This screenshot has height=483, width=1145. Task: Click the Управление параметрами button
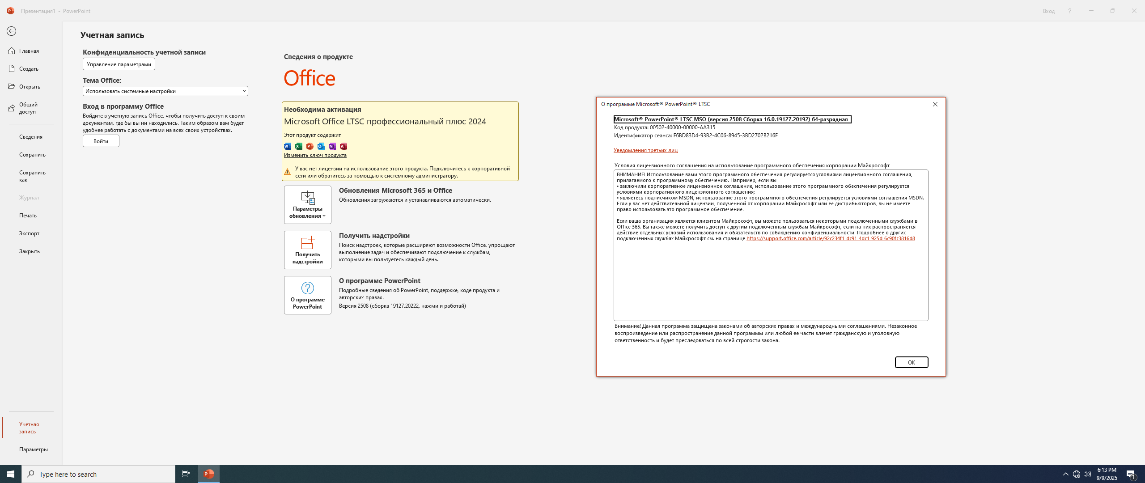(x=119, y=64)
